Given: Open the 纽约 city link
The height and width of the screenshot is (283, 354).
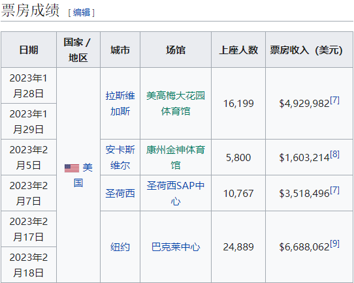Looking at the screenshot, I should click(120, 247).
